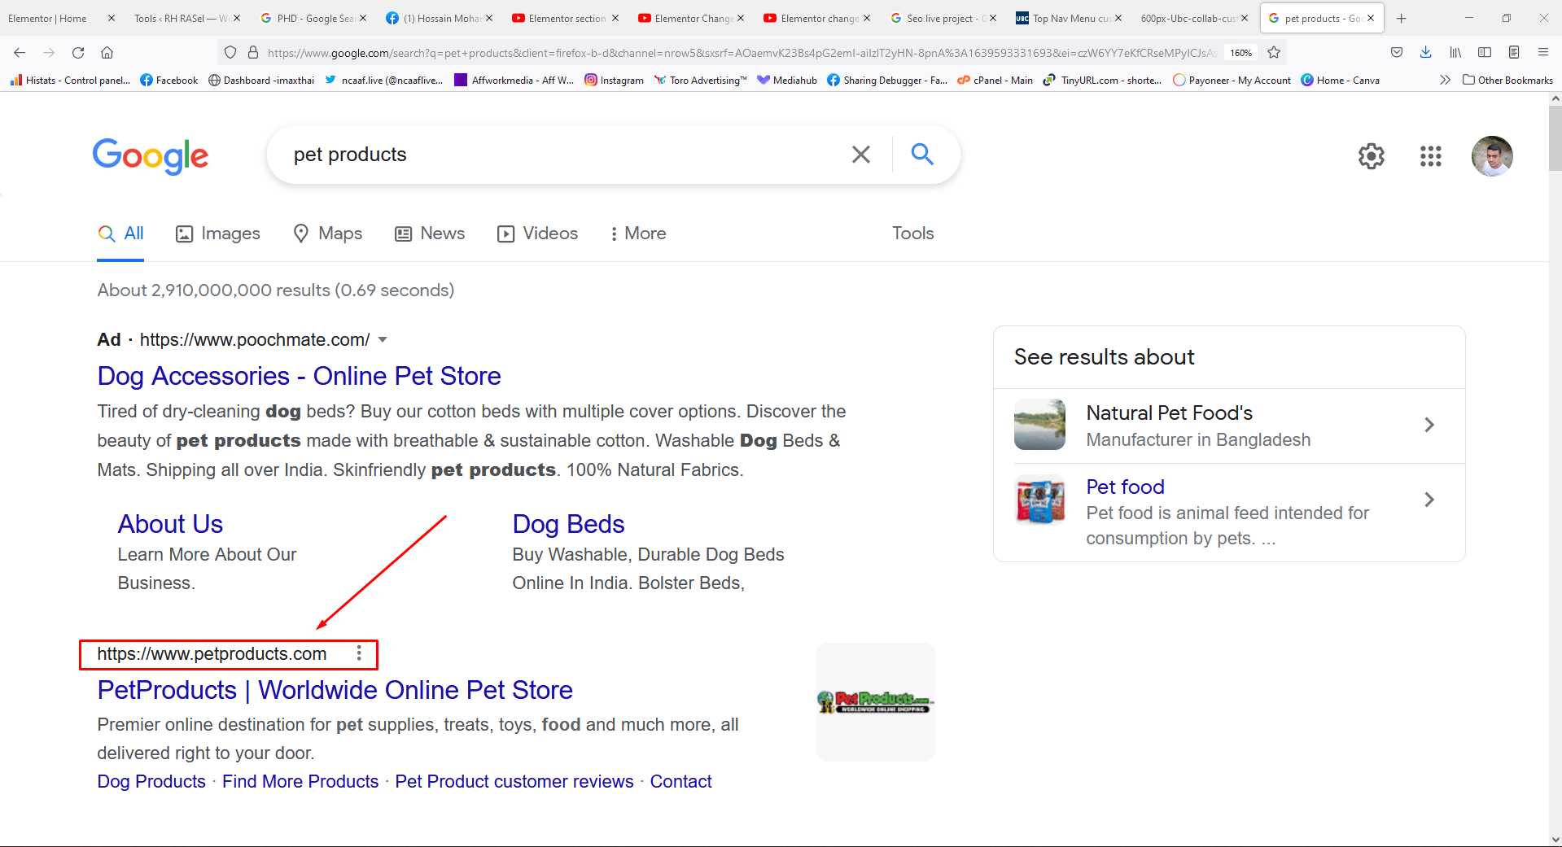The width and height of the screenshot is (1562, 847).
Task: Show site security lock info
Action: click(253, 53)
